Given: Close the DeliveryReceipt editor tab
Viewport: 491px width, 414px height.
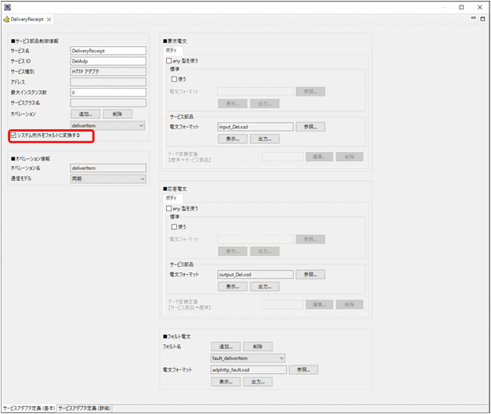Looking at the screenshot, I should (x=50, y=19).
